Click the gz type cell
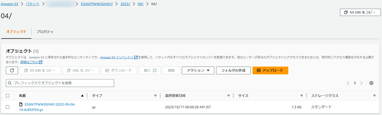Screen dimensions: 382x115 [94, 107]
